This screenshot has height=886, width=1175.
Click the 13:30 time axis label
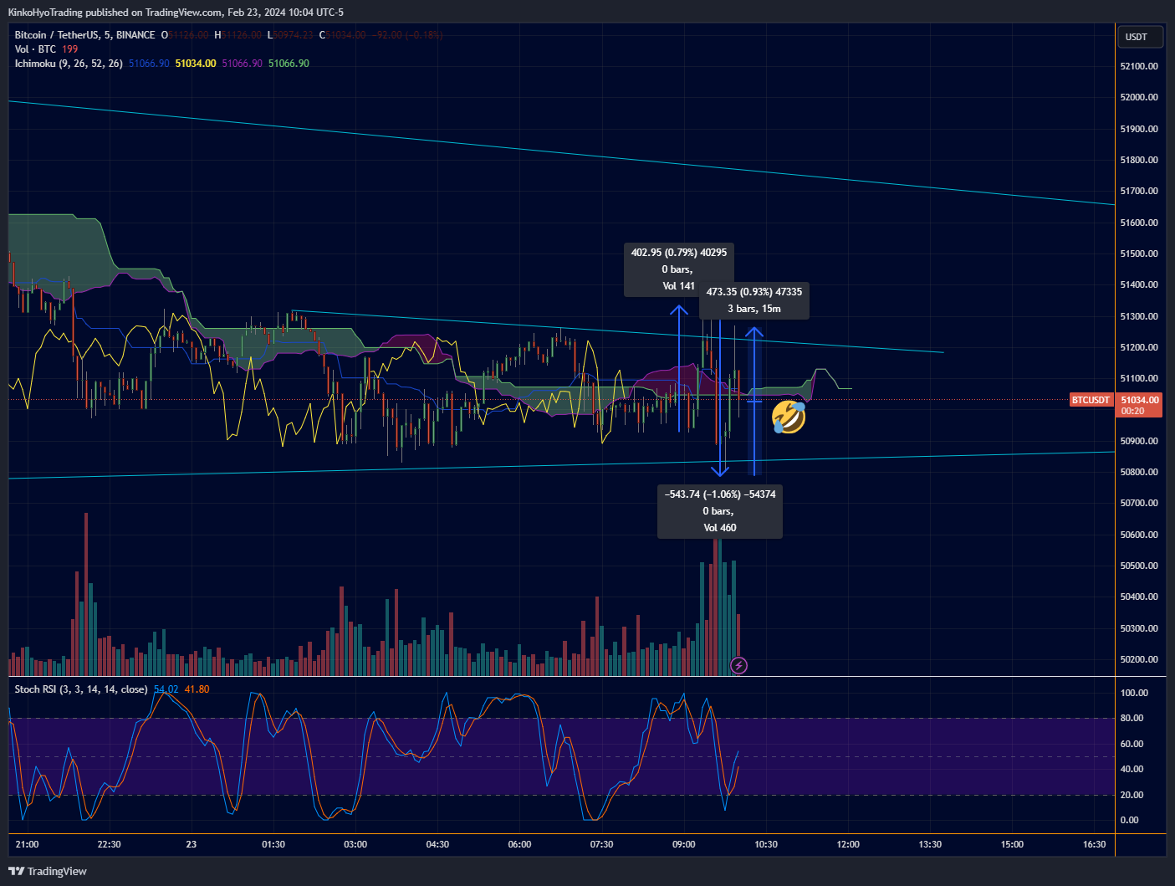click(930, 844)
